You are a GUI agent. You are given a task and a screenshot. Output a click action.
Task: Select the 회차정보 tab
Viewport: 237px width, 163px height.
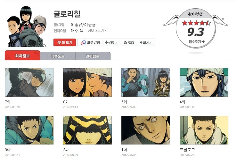(22, 56)
